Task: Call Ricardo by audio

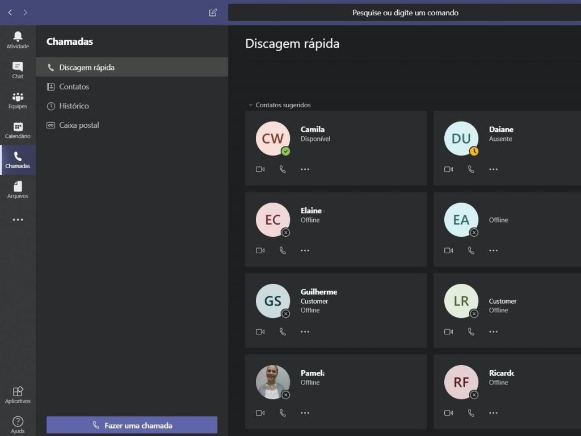Action: click(471, 413)
